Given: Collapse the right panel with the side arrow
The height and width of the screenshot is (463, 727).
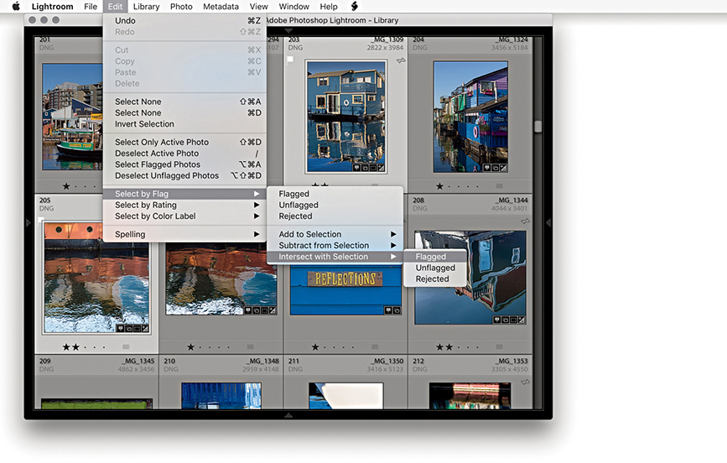Looking at the screenshot, I should (548, 222).
